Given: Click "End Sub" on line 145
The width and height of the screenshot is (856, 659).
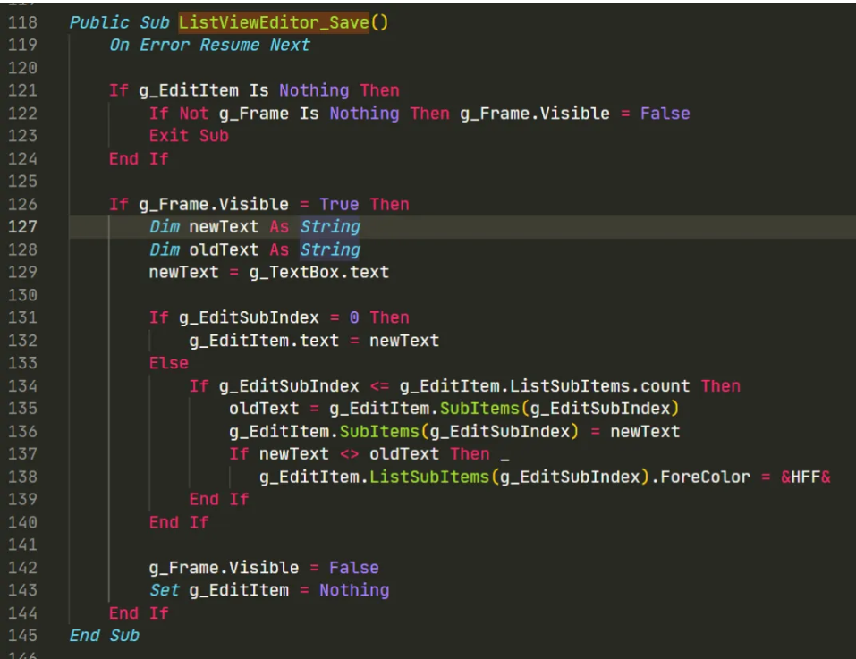Looking at the screenshot, I should pos(105,636).
